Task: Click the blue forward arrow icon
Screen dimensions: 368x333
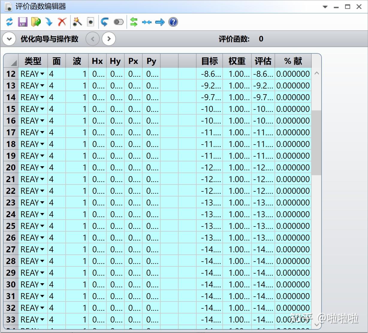Action: pyautogui.click(x=160, y=22)
